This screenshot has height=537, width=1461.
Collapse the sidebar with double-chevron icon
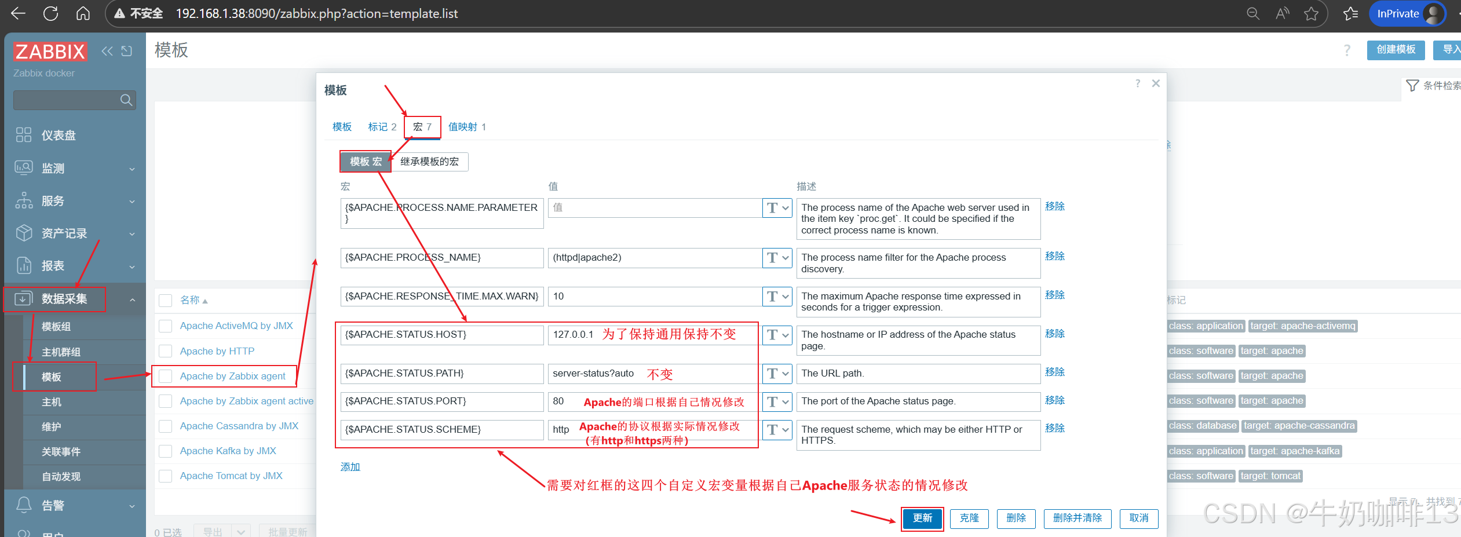coord(107,51)
